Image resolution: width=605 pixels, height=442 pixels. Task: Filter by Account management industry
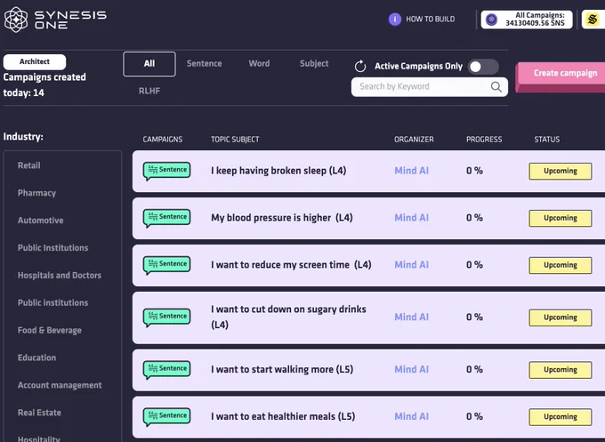(x=60, y=385)
